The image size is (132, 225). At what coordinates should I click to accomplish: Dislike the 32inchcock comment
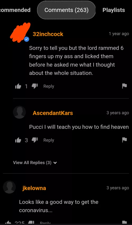34,86
